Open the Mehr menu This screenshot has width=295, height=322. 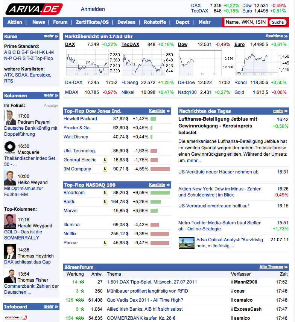205,22
